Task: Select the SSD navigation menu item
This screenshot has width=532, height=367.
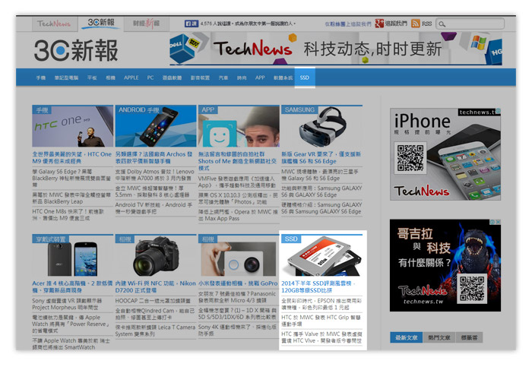Action: point(305,78)
